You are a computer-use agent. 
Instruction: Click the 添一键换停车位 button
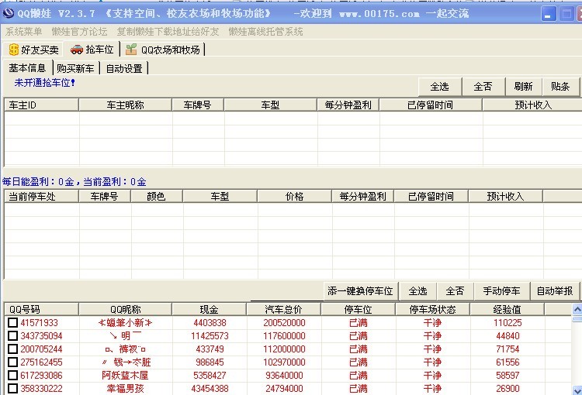[x=360, y=291]
